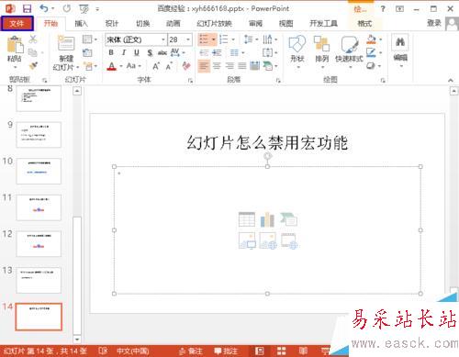Open the font dialog launcher
459x357 pixels.
click(x=190, y=81)
